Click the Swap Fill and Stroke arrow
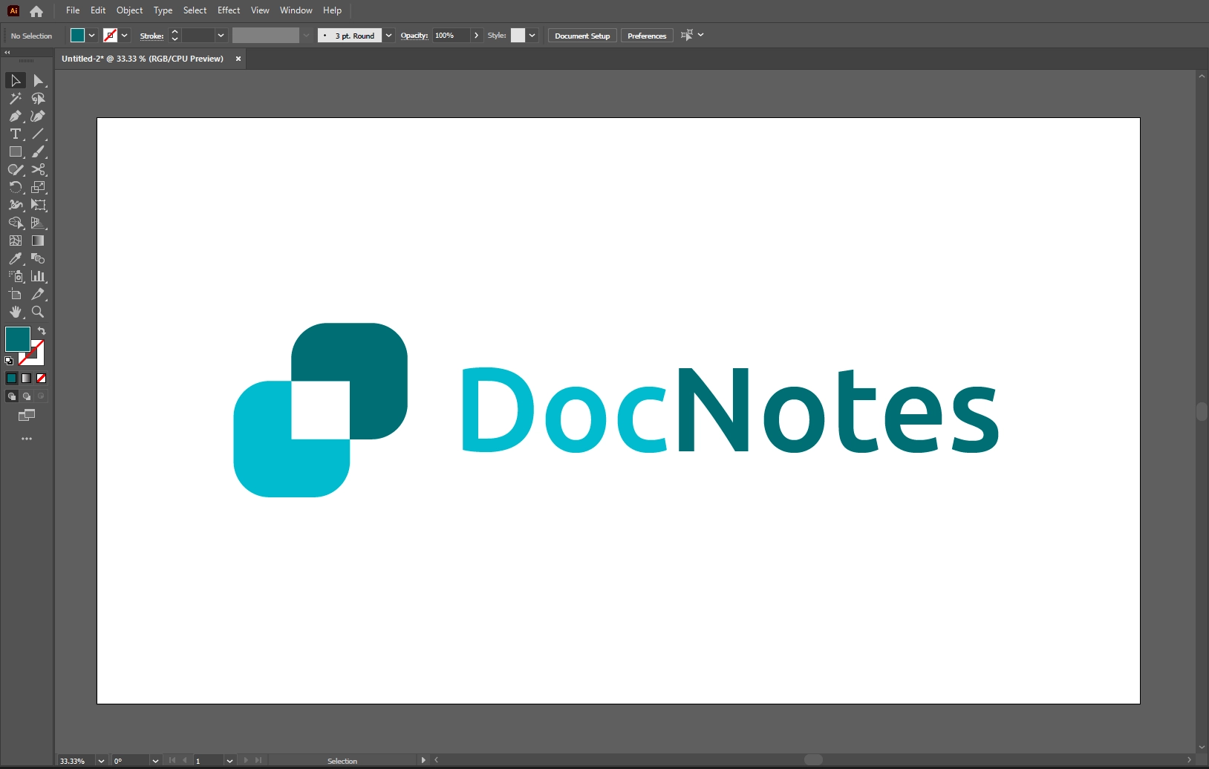The height and width of the screenshot is (769, 1209). pyautogui.click(x=42, y=331)
